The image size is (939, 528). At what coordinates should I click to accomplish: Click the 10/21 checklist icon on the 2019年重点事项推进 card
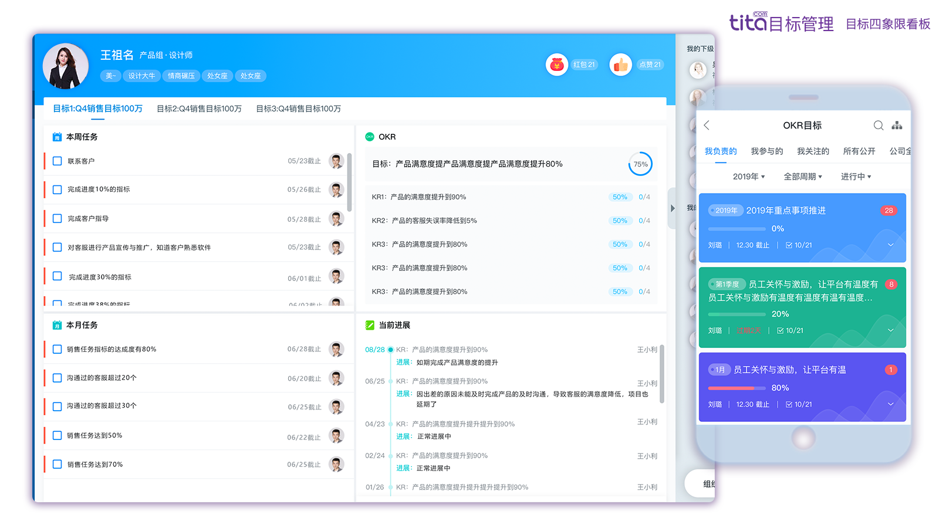coord(789,245)
